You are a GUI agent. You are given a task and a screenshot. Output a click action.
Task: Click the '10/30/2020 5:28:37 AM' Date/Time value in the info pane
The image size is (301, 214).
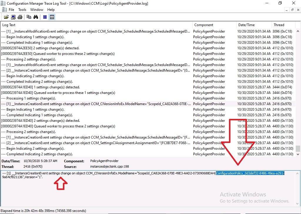tap(40, 161)
